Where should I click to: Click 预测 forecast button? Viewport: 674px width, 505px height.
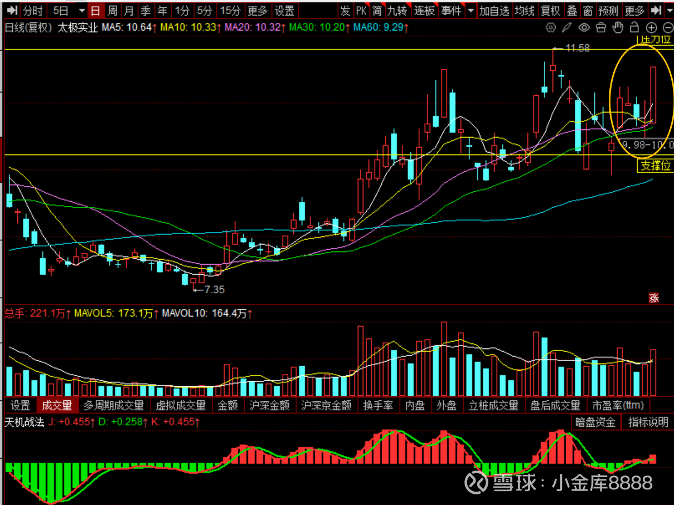[x=608, y=11]
